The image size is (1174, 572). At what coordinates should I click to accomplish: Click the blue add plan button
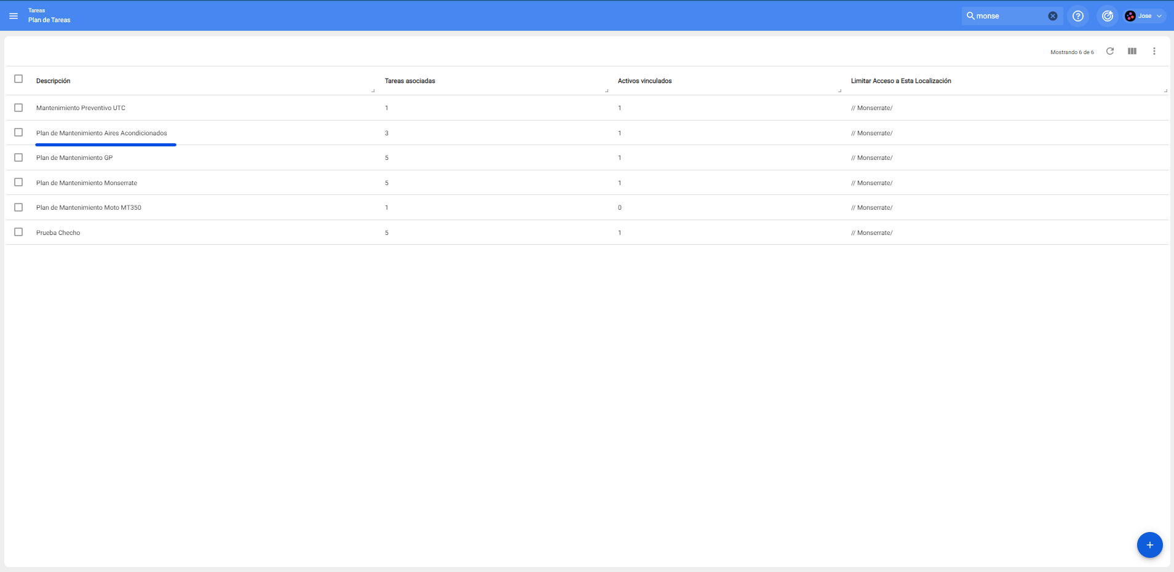coord(1149,545)
